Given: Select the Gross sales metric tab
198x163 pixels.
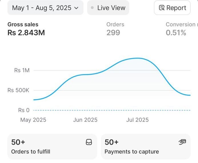Looking at the screenshot, I should click(x=23, y=25).
